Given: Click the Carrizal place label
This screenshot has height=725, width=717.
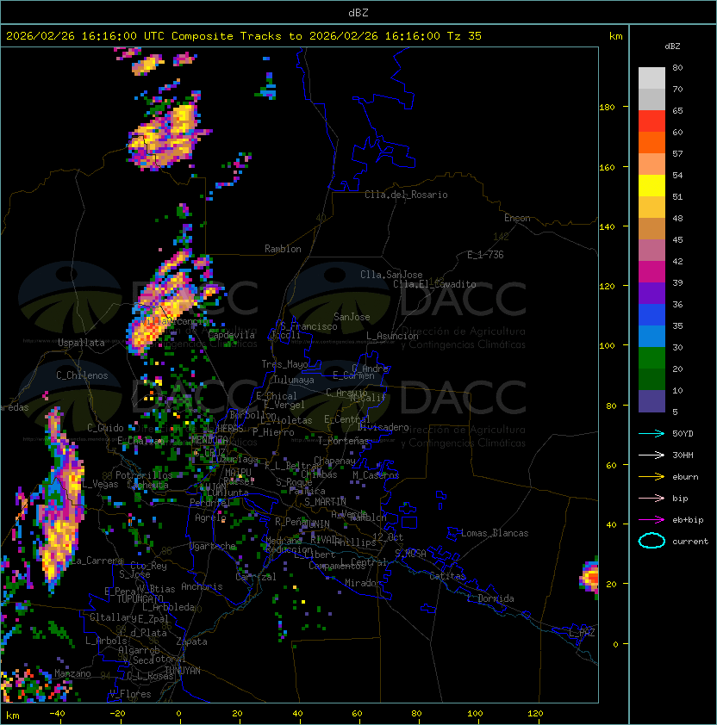Looking at the screenshot, I should pyautogui.click(x=255, y=577).
